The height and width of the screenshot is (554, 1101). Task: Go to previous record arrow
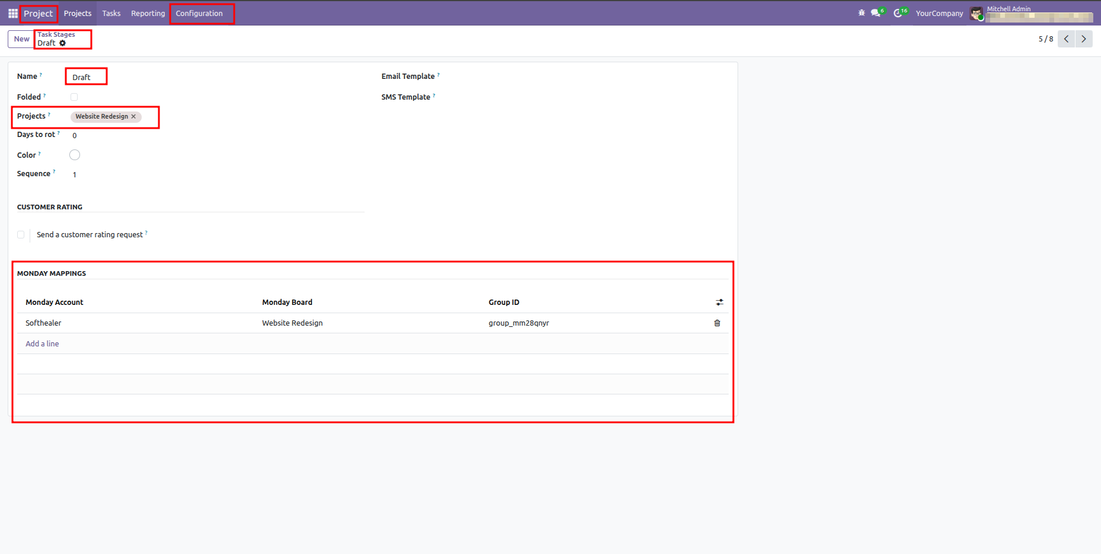[x=1066, y=39]
